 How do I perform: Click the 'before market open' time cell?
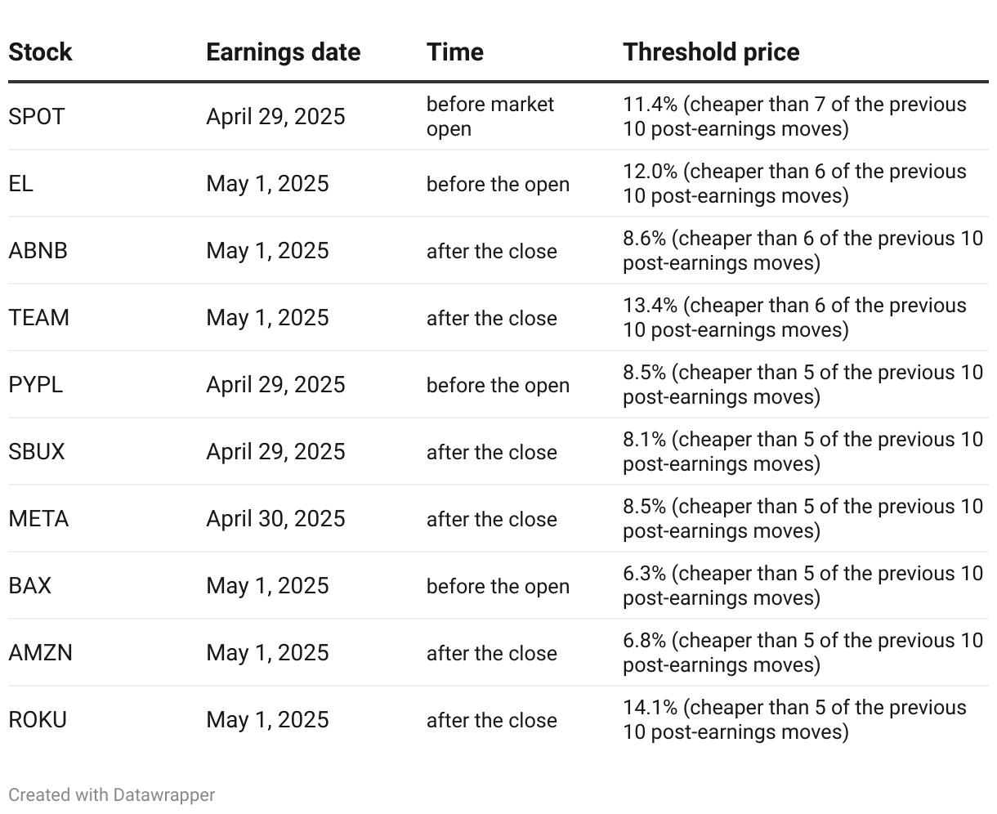click(490, 117)
